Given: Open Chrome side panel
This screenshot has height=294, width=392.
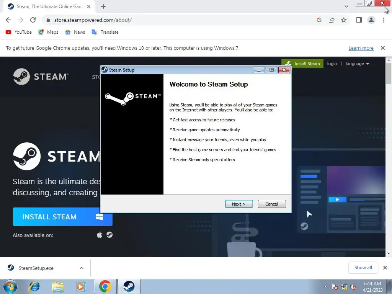Looking at the screenshot, I should 359,20.
